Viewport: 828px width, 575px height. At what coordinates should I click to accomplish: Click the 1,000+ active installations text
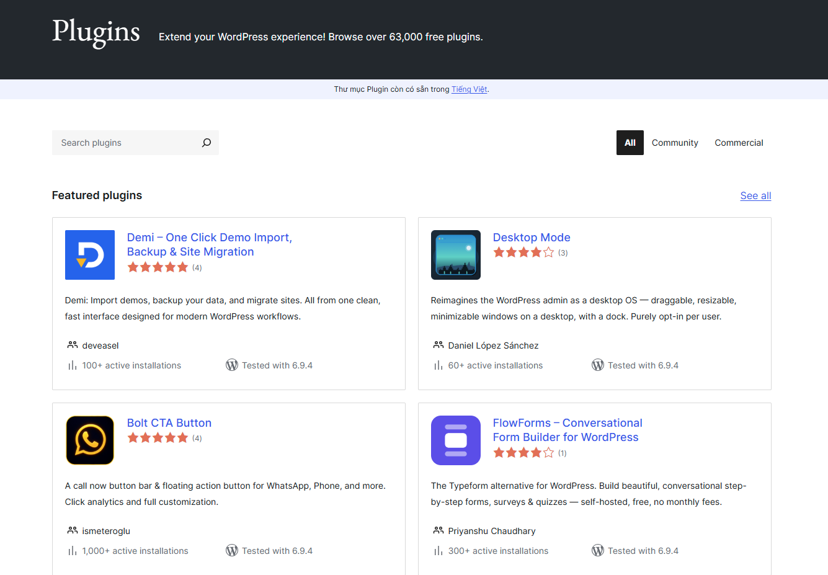[x=135, y=551]
